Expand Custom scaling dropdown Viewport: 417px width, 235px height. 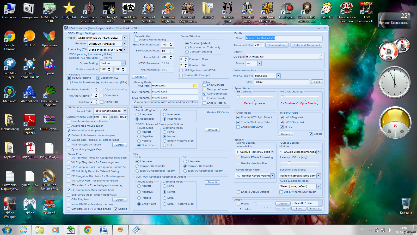tap(123, 63)
